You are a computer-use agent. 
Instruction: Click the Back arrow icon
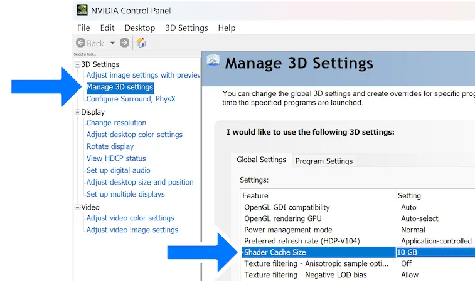point(81,43)
